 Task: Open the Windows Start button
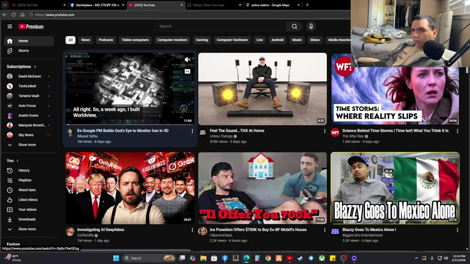[116, 258]
